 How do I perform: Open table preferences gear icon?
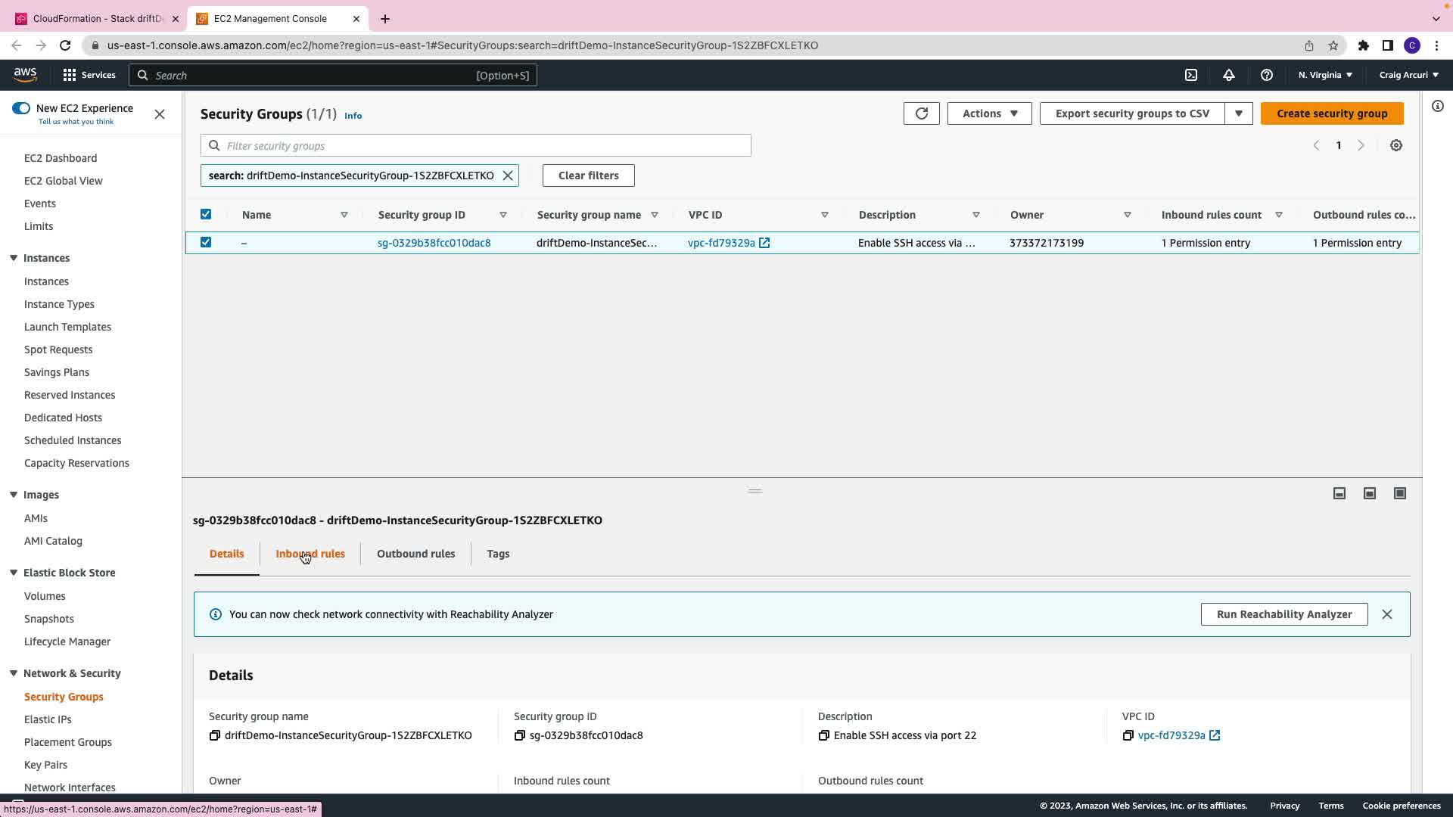1395,145
